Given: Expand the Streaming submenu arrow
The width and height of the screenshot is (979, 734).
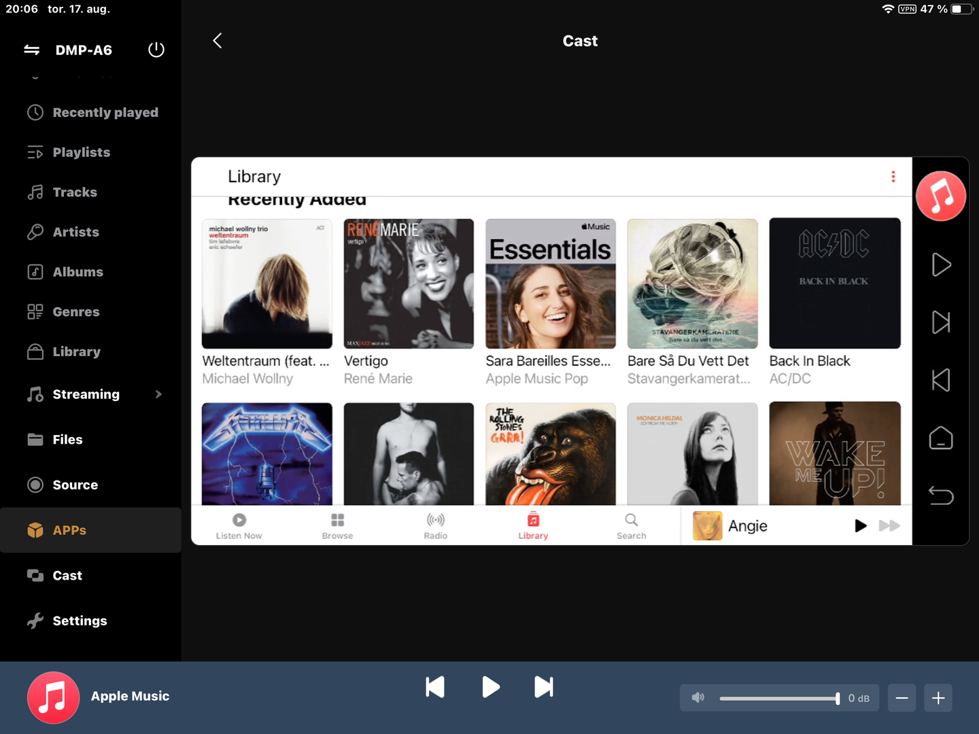Looking at the screenshot, I should coord(158,394).
